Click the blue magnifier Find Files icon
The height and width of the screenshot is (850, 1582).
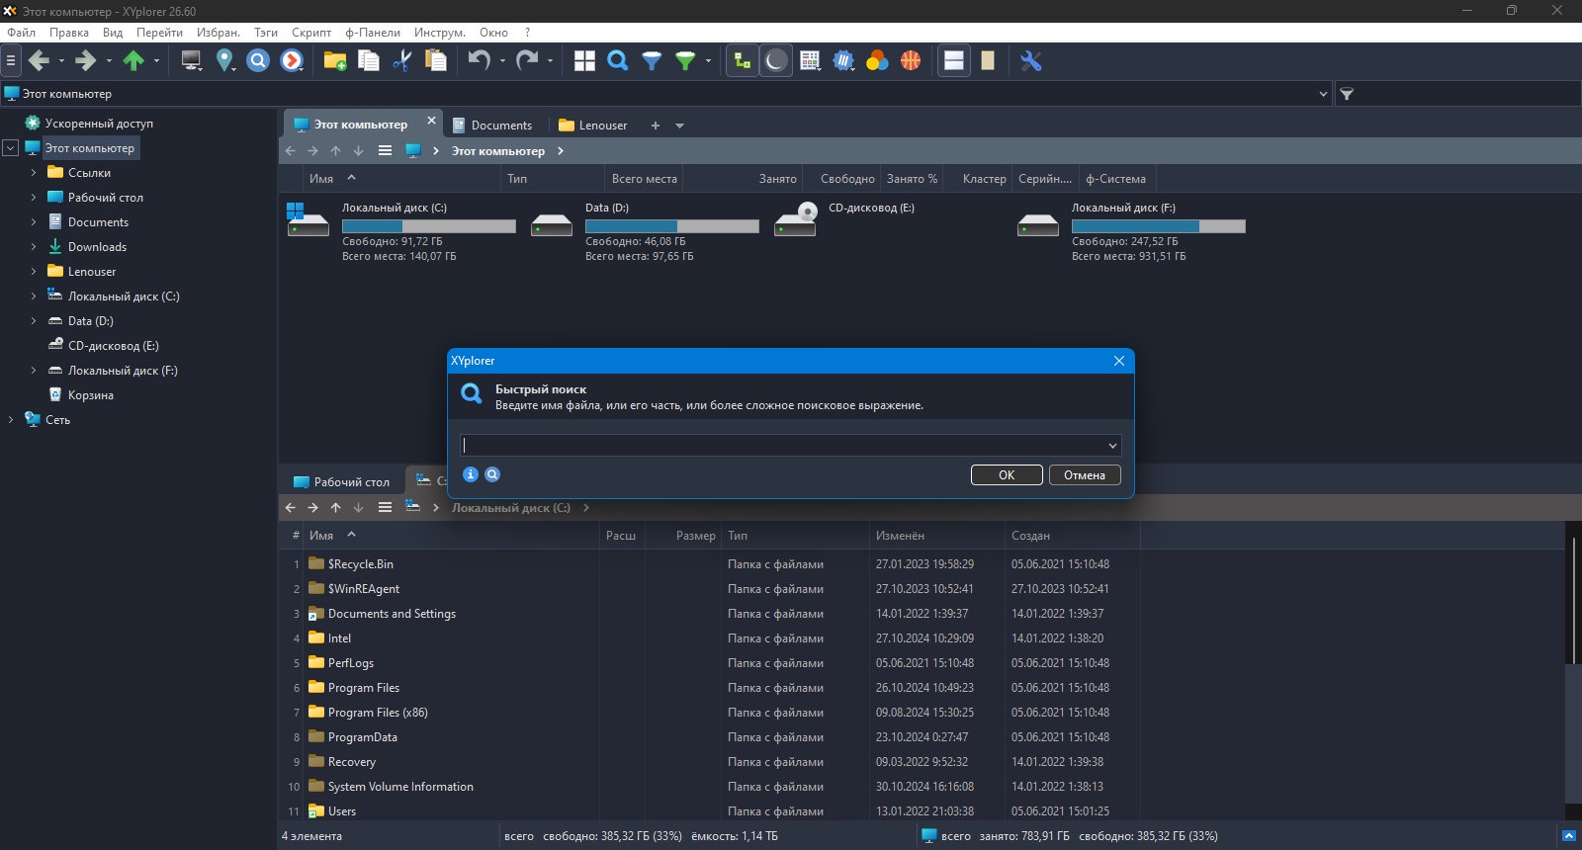coord(618,61)
